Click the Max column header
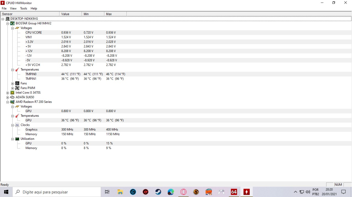 click(x=116, y=14)
